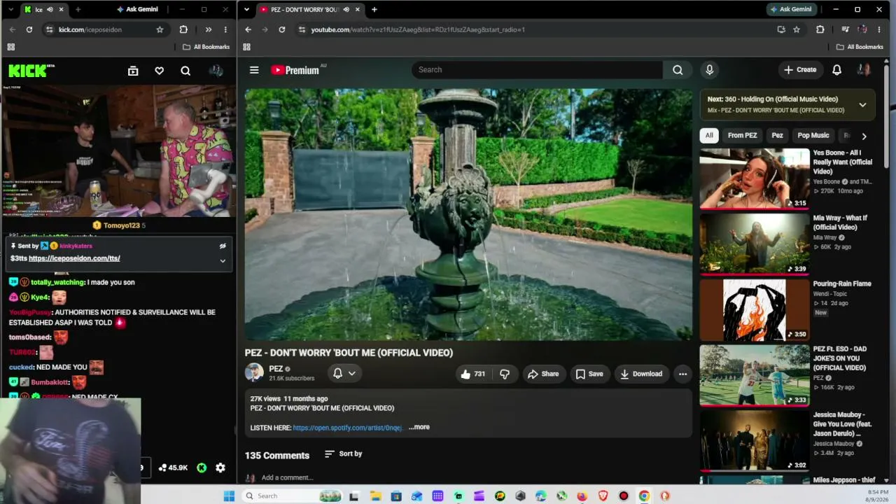Expand pinned message chevron in Kick chat
Viewport: 896px width, 504px height.
click(223, 261)
